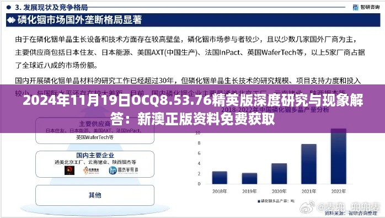Screen dimensions: 385x218
Task: Click the black-and-red company logo under 国内主要企业
Action: click(x=69, y=170)
